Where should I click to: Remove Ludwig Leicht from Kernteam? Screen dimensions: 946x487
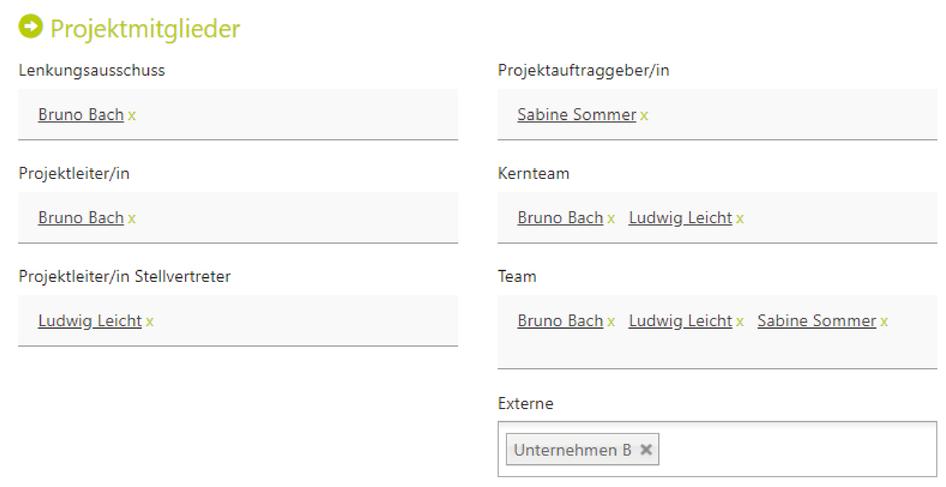pyautogui.click(x=740, y=219)
